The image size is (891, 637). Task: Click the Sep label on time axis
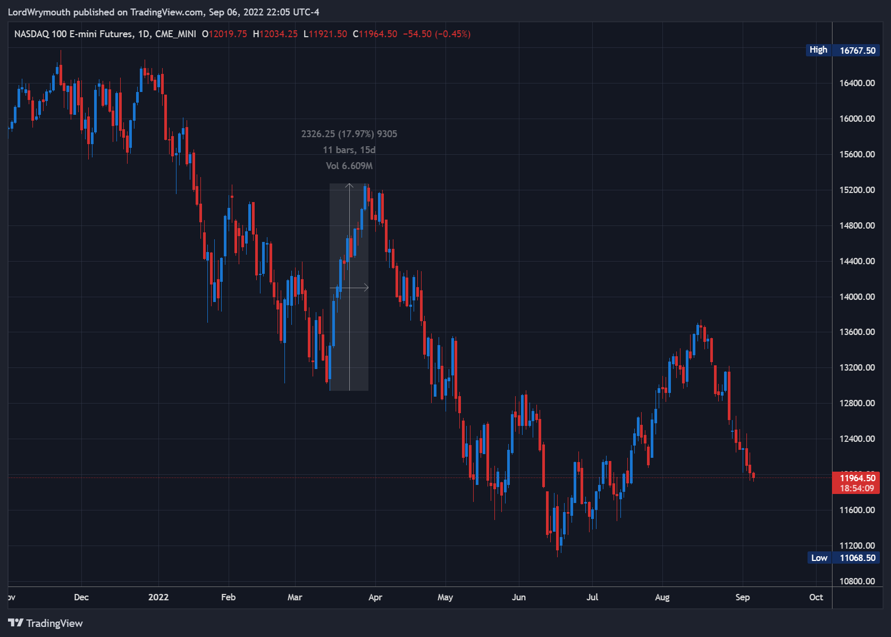[x=743, y=597]
